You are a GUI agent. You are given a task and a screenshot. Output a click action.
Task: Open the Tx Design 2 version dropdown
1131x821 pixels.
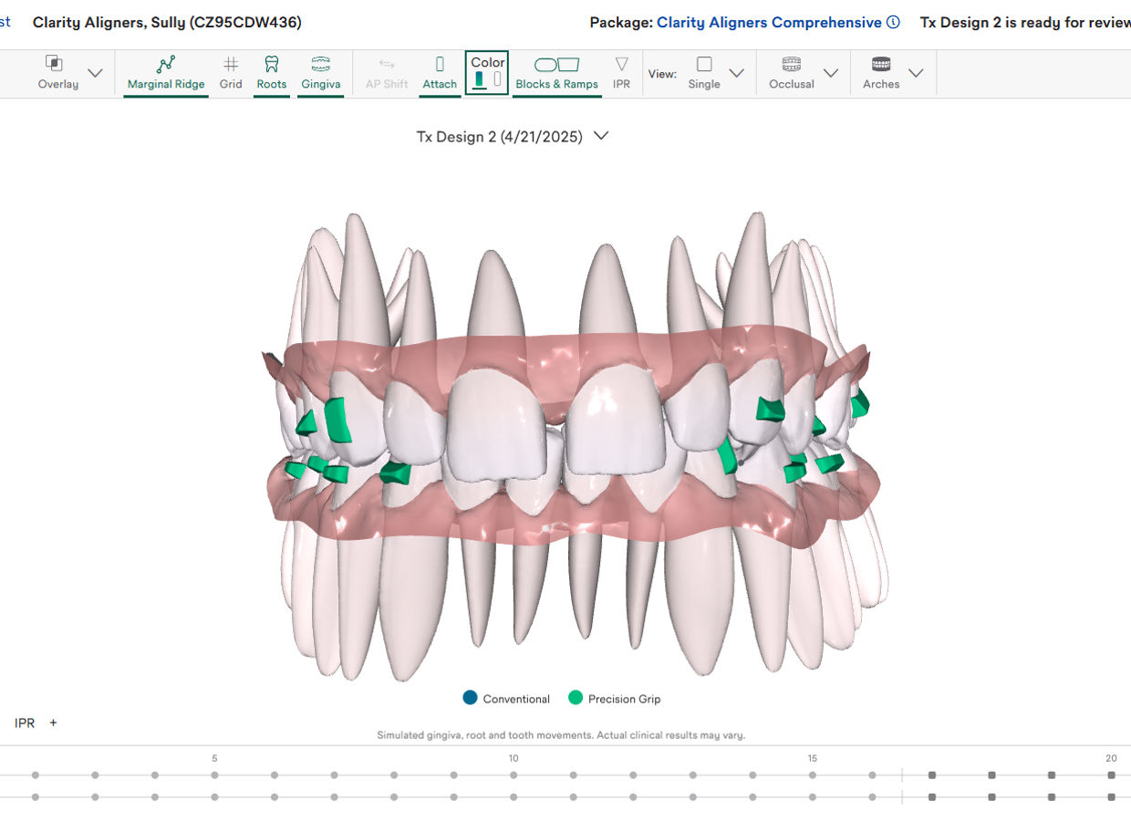(600, 136)
